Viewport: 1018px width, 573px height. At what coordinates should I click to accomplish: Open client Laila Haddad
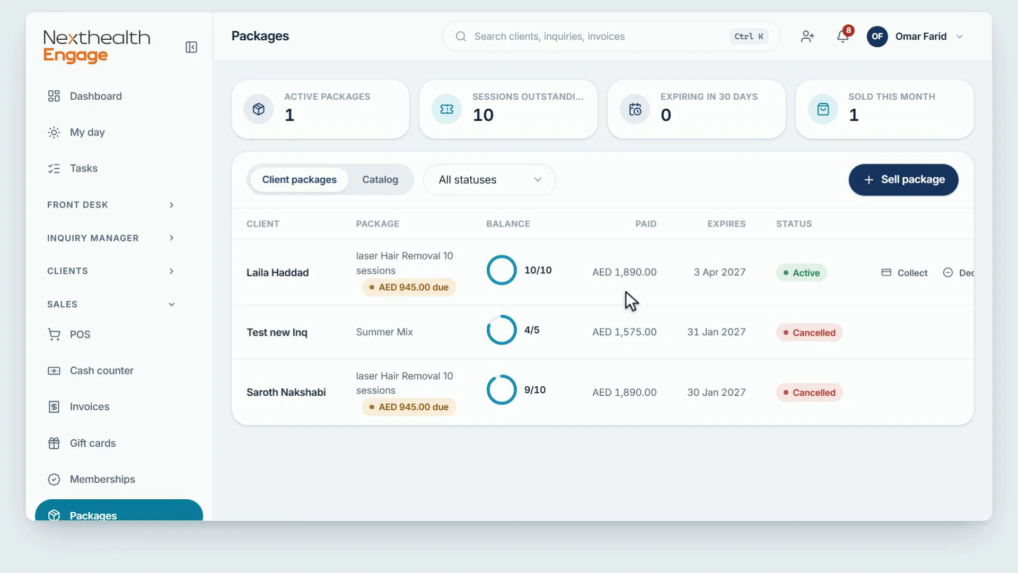(277, 273)
